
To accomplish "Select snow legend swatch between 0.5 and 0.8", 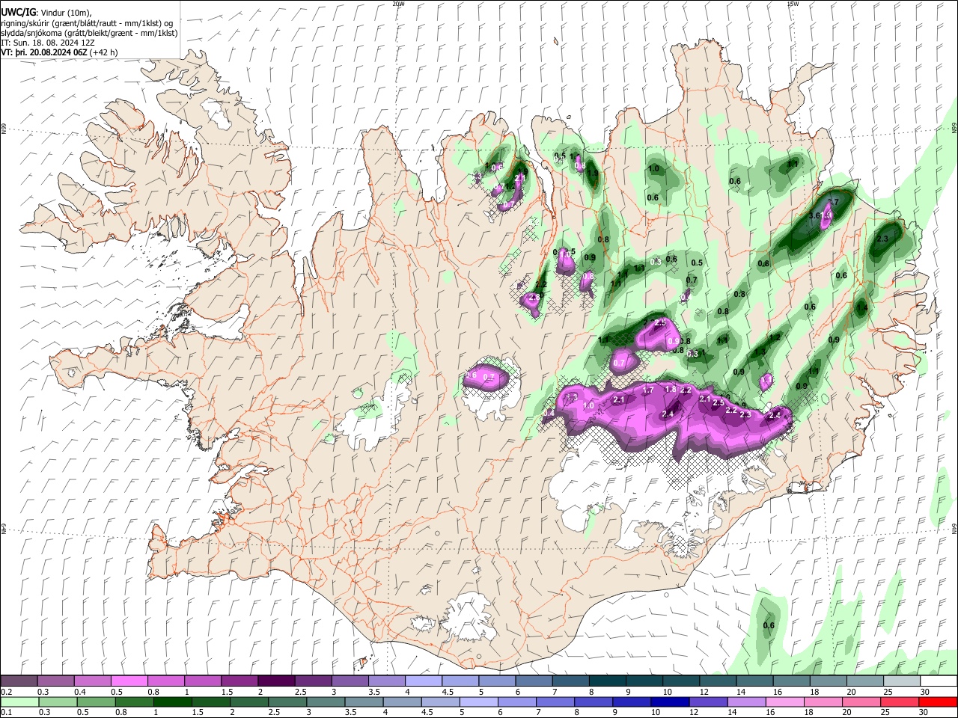I will (x=129, y=681).
